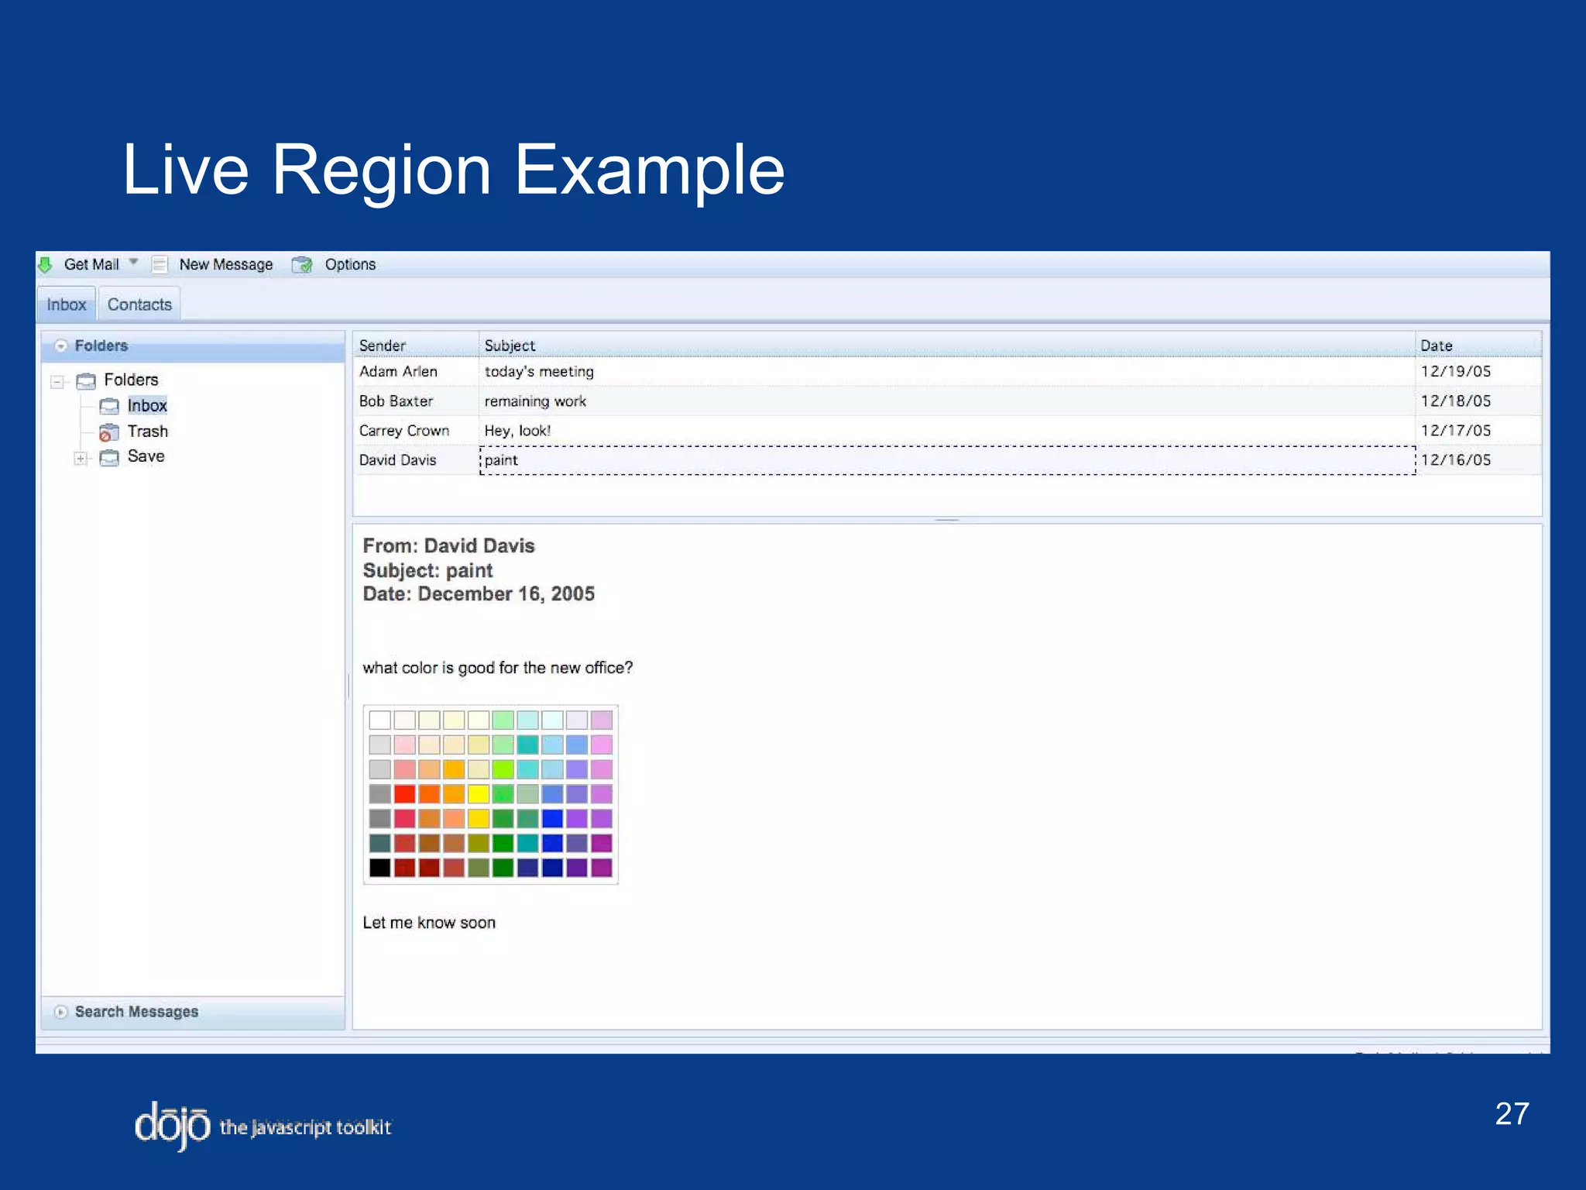Click the Save folder icon

(109, 458)
